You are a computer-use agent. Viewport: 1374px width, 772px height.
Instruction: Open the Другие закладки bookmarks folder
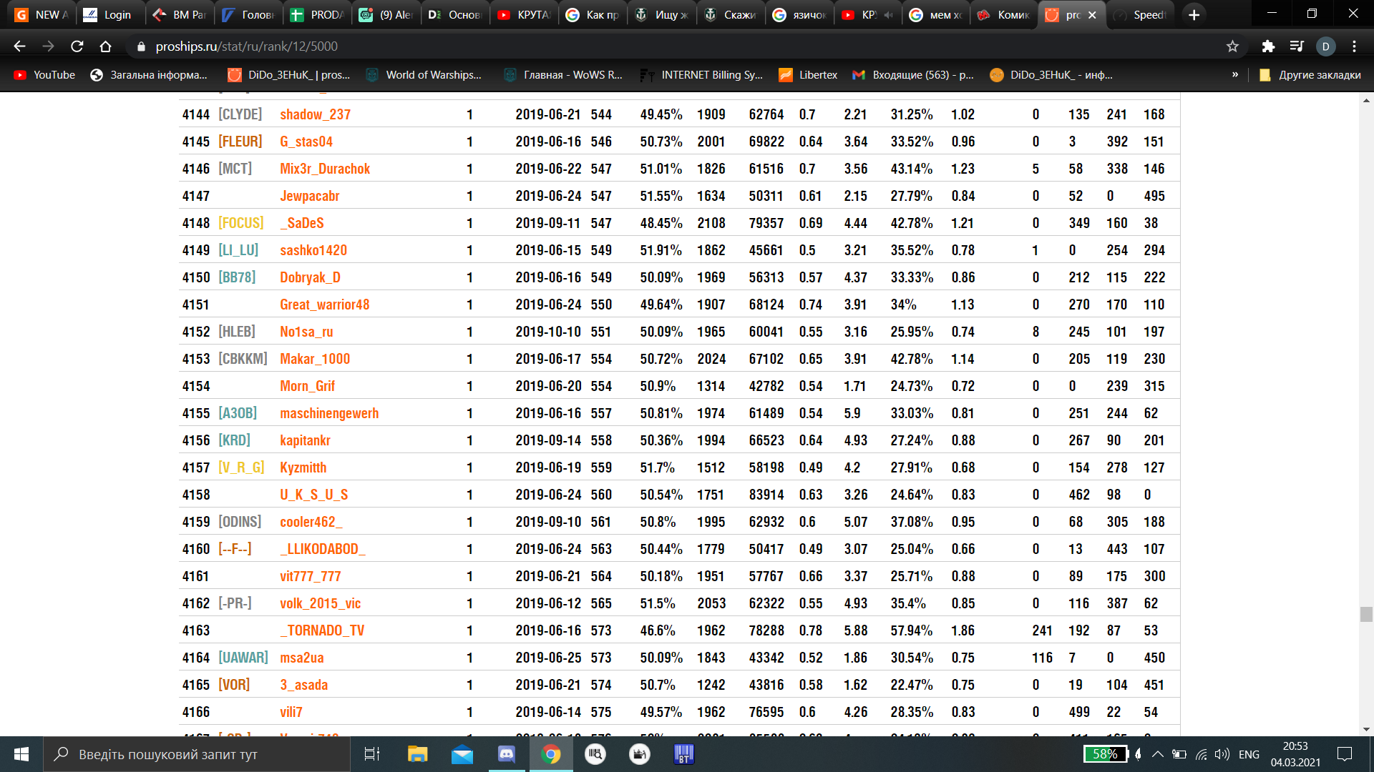1310,74
